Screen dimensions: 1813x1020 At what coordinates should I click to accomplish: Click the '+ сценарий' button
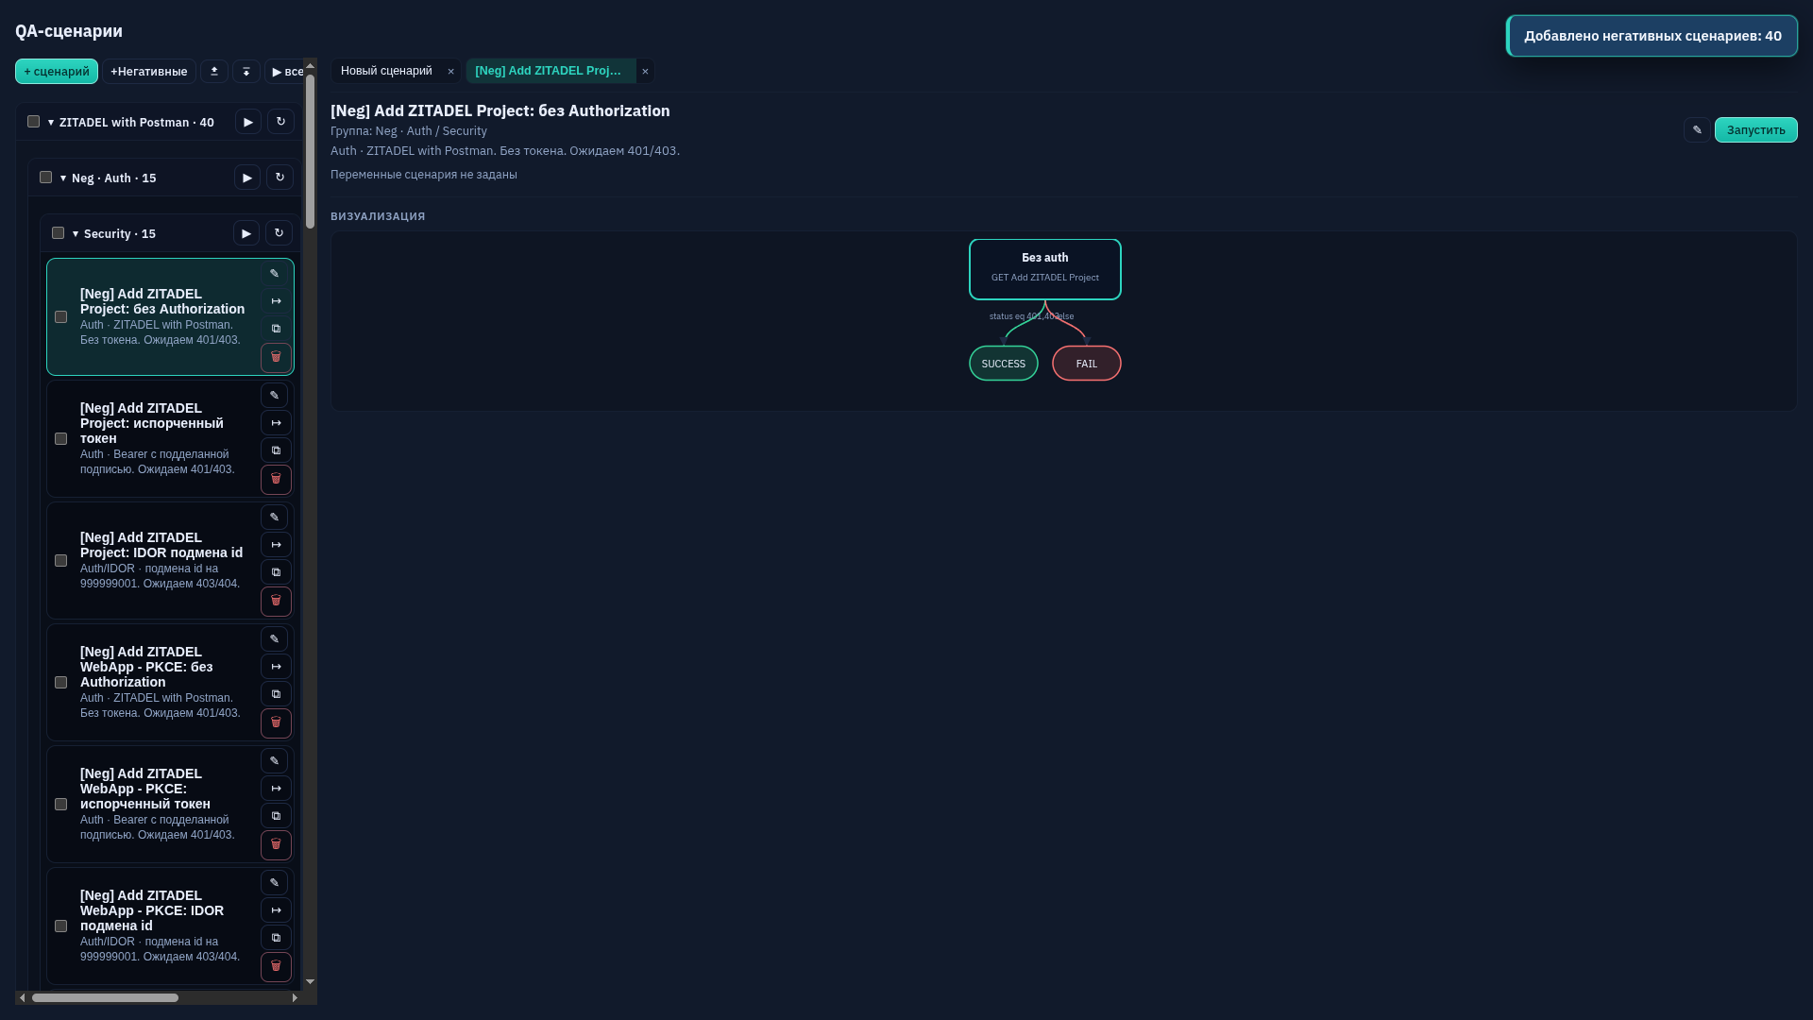57,72
